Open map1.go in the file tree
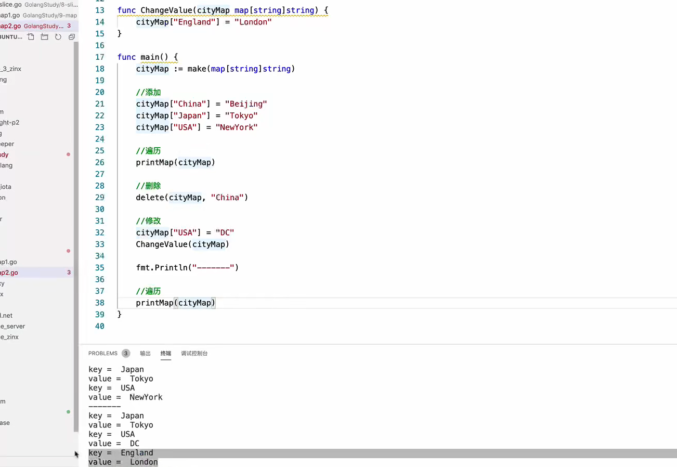 pos(9,262)
